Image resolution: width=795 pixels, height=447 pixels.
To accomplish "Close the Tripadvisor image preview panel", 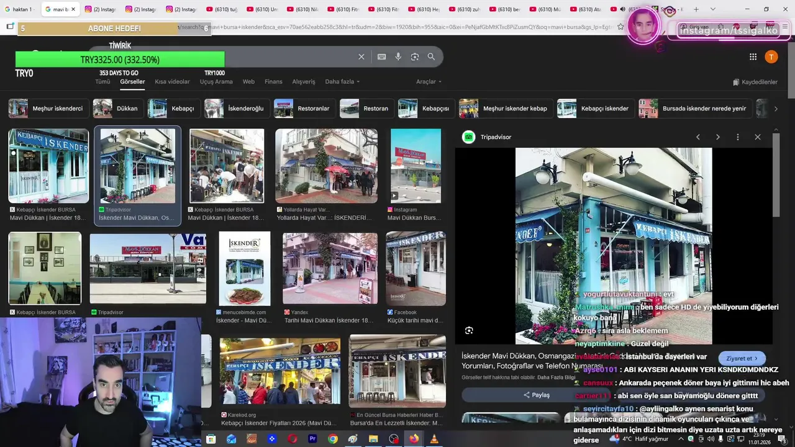I will pos(758,137).
